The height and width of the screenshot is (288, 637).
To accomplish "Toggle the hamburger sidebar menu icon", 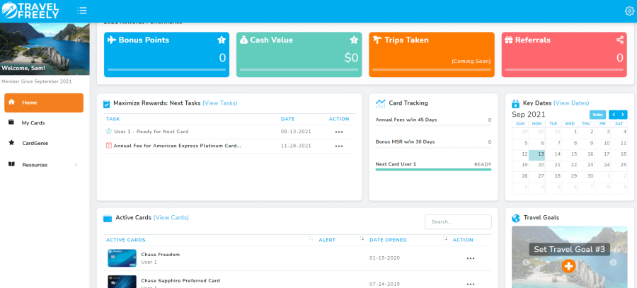I will [82, 11].
